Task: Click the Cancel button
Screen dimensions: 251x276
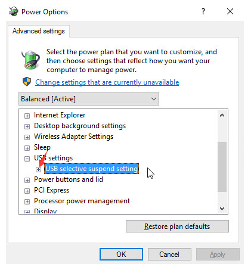Action: (x=169, y=254)
